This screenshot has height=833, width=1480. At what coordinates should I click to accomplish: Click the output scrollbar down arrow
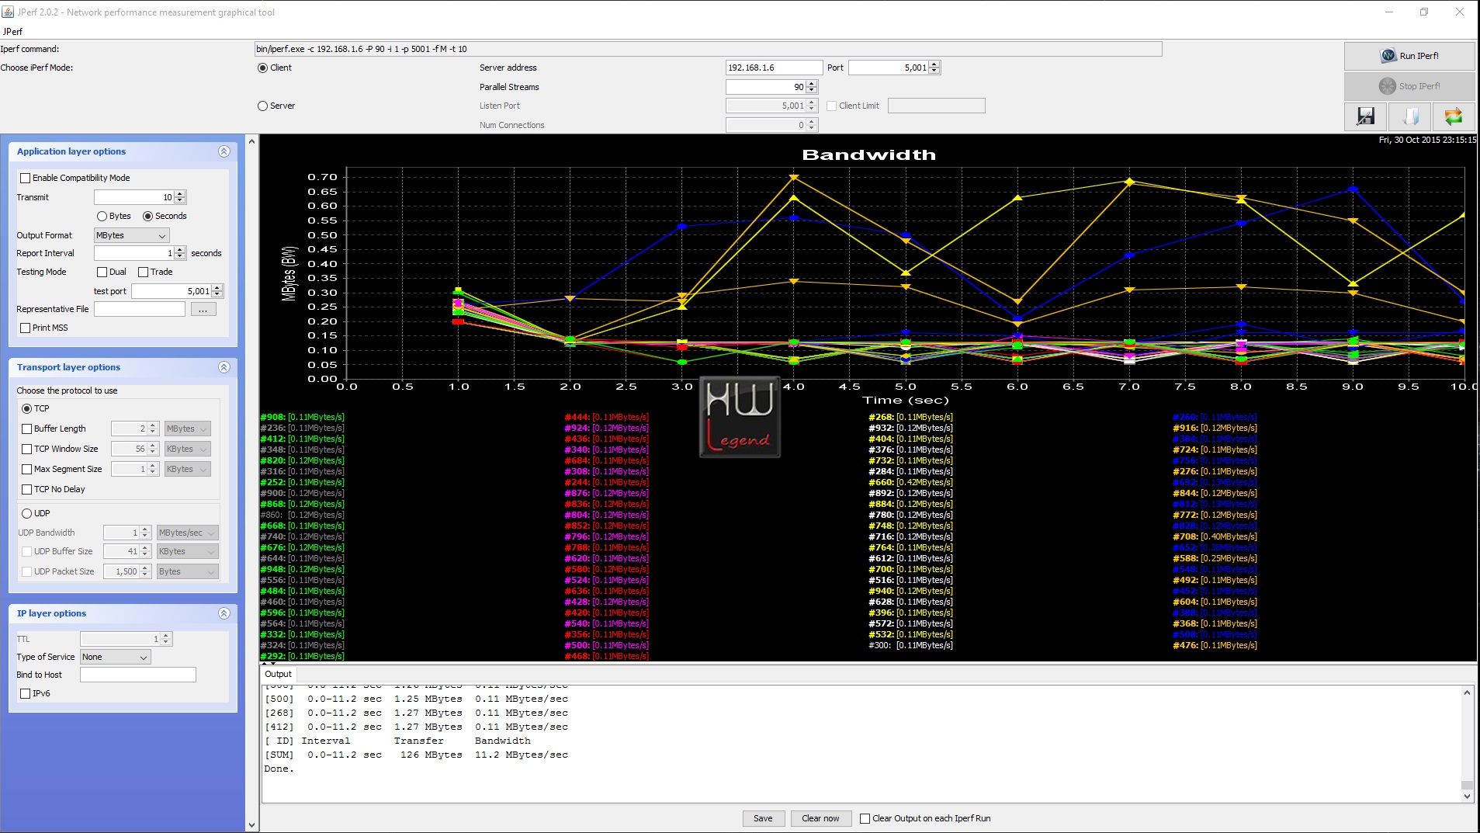(1467, 797)
